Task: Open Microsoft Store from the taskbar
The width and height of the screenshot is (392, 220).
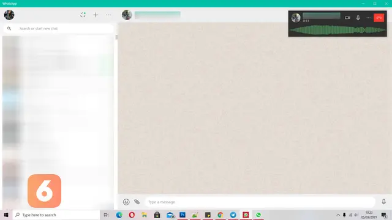Action: tap(157, 215)
